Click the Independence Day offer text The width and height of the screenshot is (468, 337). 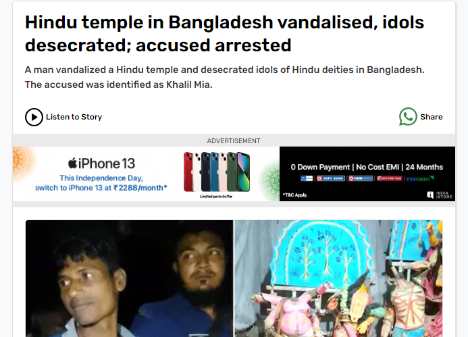(x=101, y=183)
